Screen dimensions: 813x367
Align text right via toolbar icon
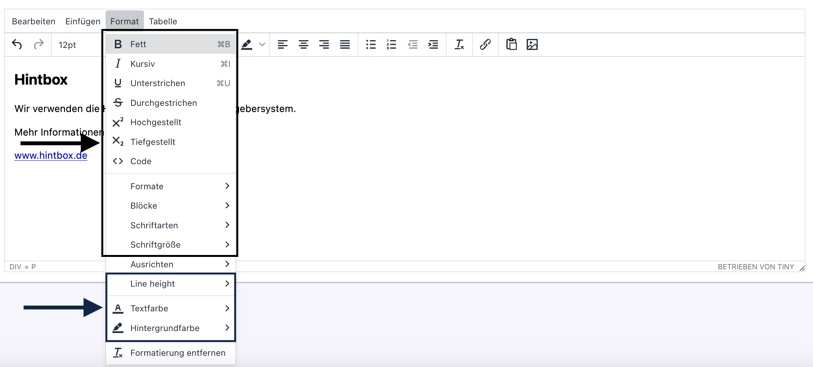pyautogui.click(x=324, y=44)
